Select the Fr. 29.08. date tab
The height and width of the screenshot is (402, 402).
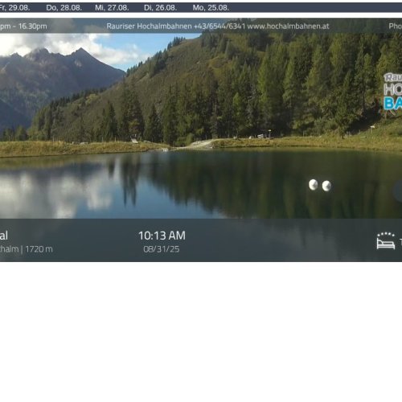pos(14,8)
